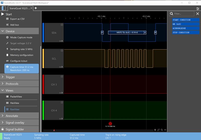This screenshot has width=201, height=140.
Task: Click the Signal builder lock icon
Action: click(3, 129)
